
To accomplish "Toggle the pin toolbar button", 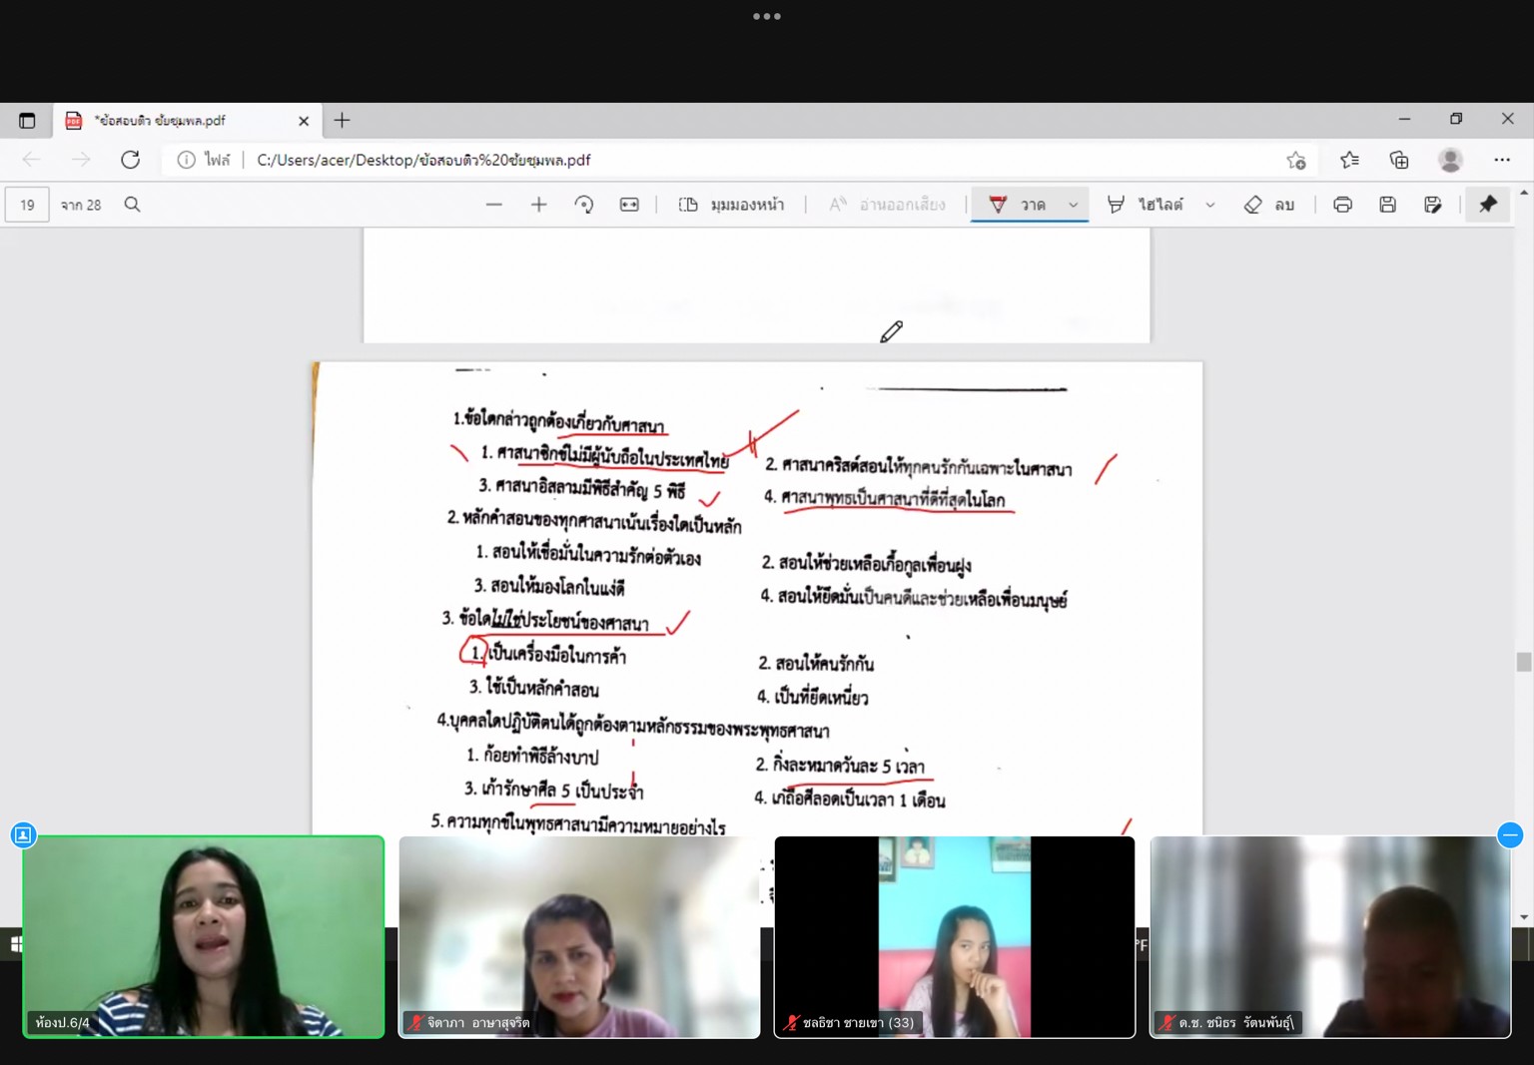I will pyautogui.click(x=1487, y=205).
